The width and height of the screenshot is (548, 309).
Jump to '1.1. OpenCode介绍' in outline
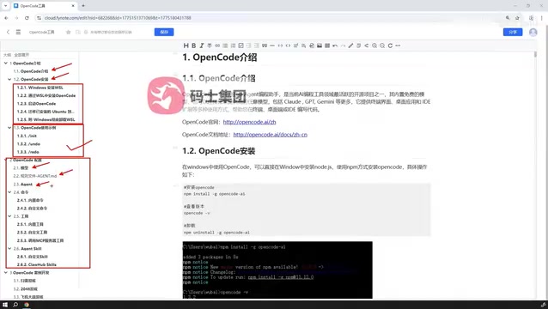pos(31,71)
